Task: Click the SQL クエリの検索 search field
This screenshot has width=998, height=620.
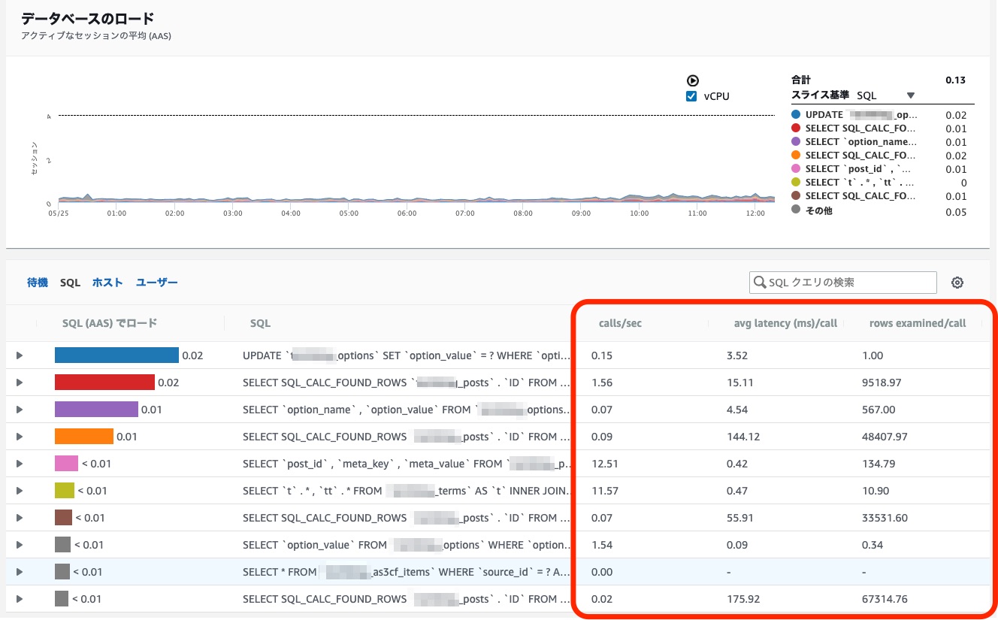Action: point(843,283)
